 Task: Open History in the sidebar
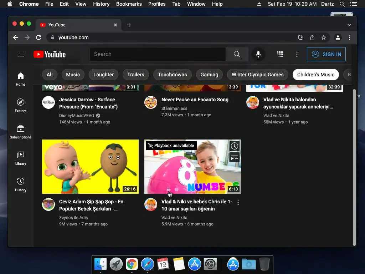[20, 185]
